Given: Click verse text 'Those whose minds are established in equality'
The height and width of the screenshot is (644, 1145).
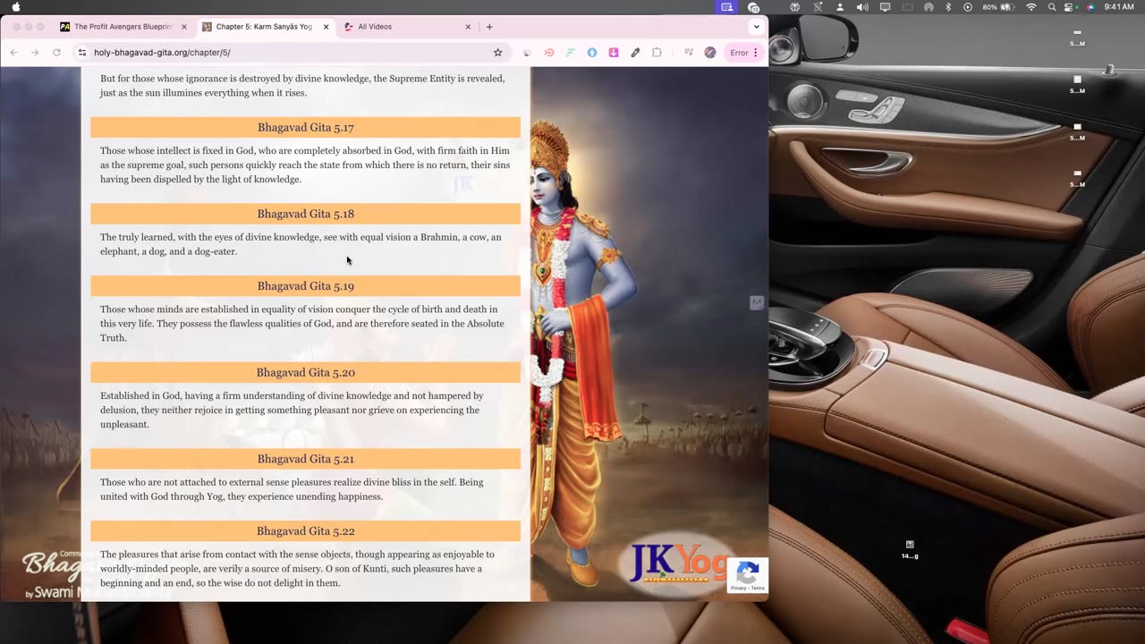Looking at the screenshot, I should click(302, 324).
